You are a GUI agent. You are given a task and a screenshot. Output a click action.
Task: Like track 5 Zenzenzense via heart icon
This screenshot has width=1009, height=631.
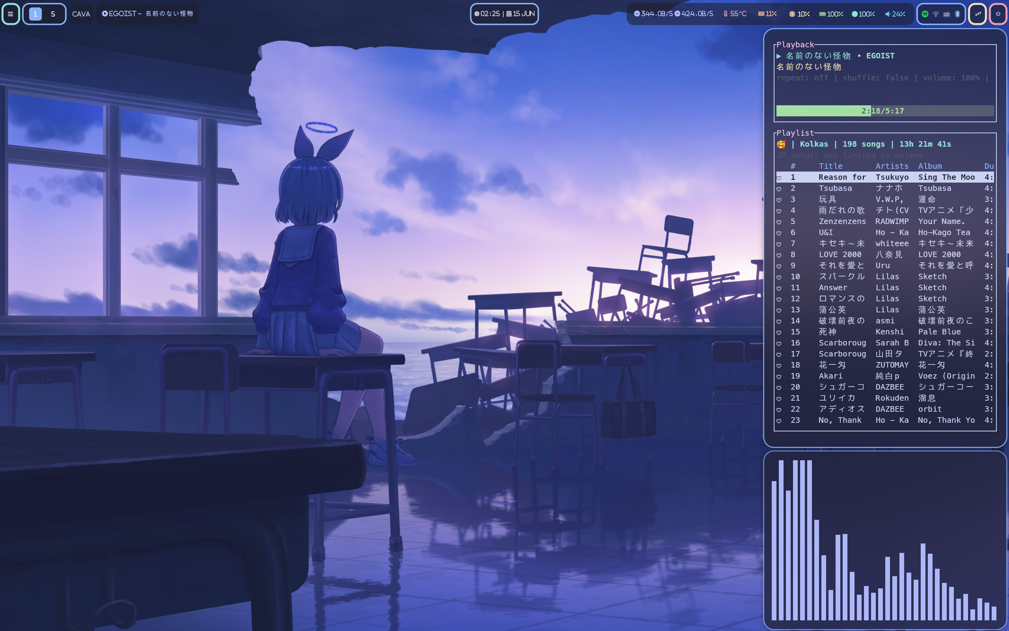(x=779, y=222)
